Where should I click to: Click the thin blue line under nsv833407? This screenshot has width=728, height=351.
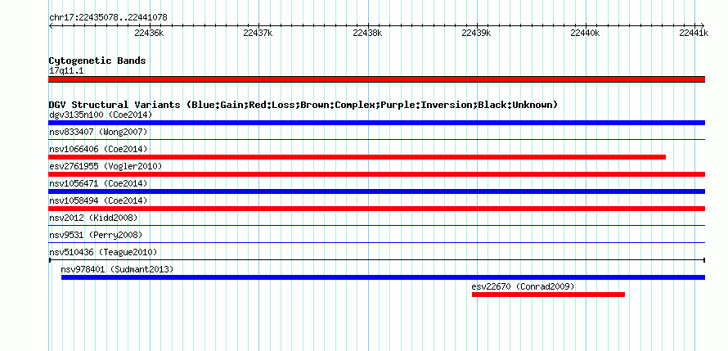[376, 139]
